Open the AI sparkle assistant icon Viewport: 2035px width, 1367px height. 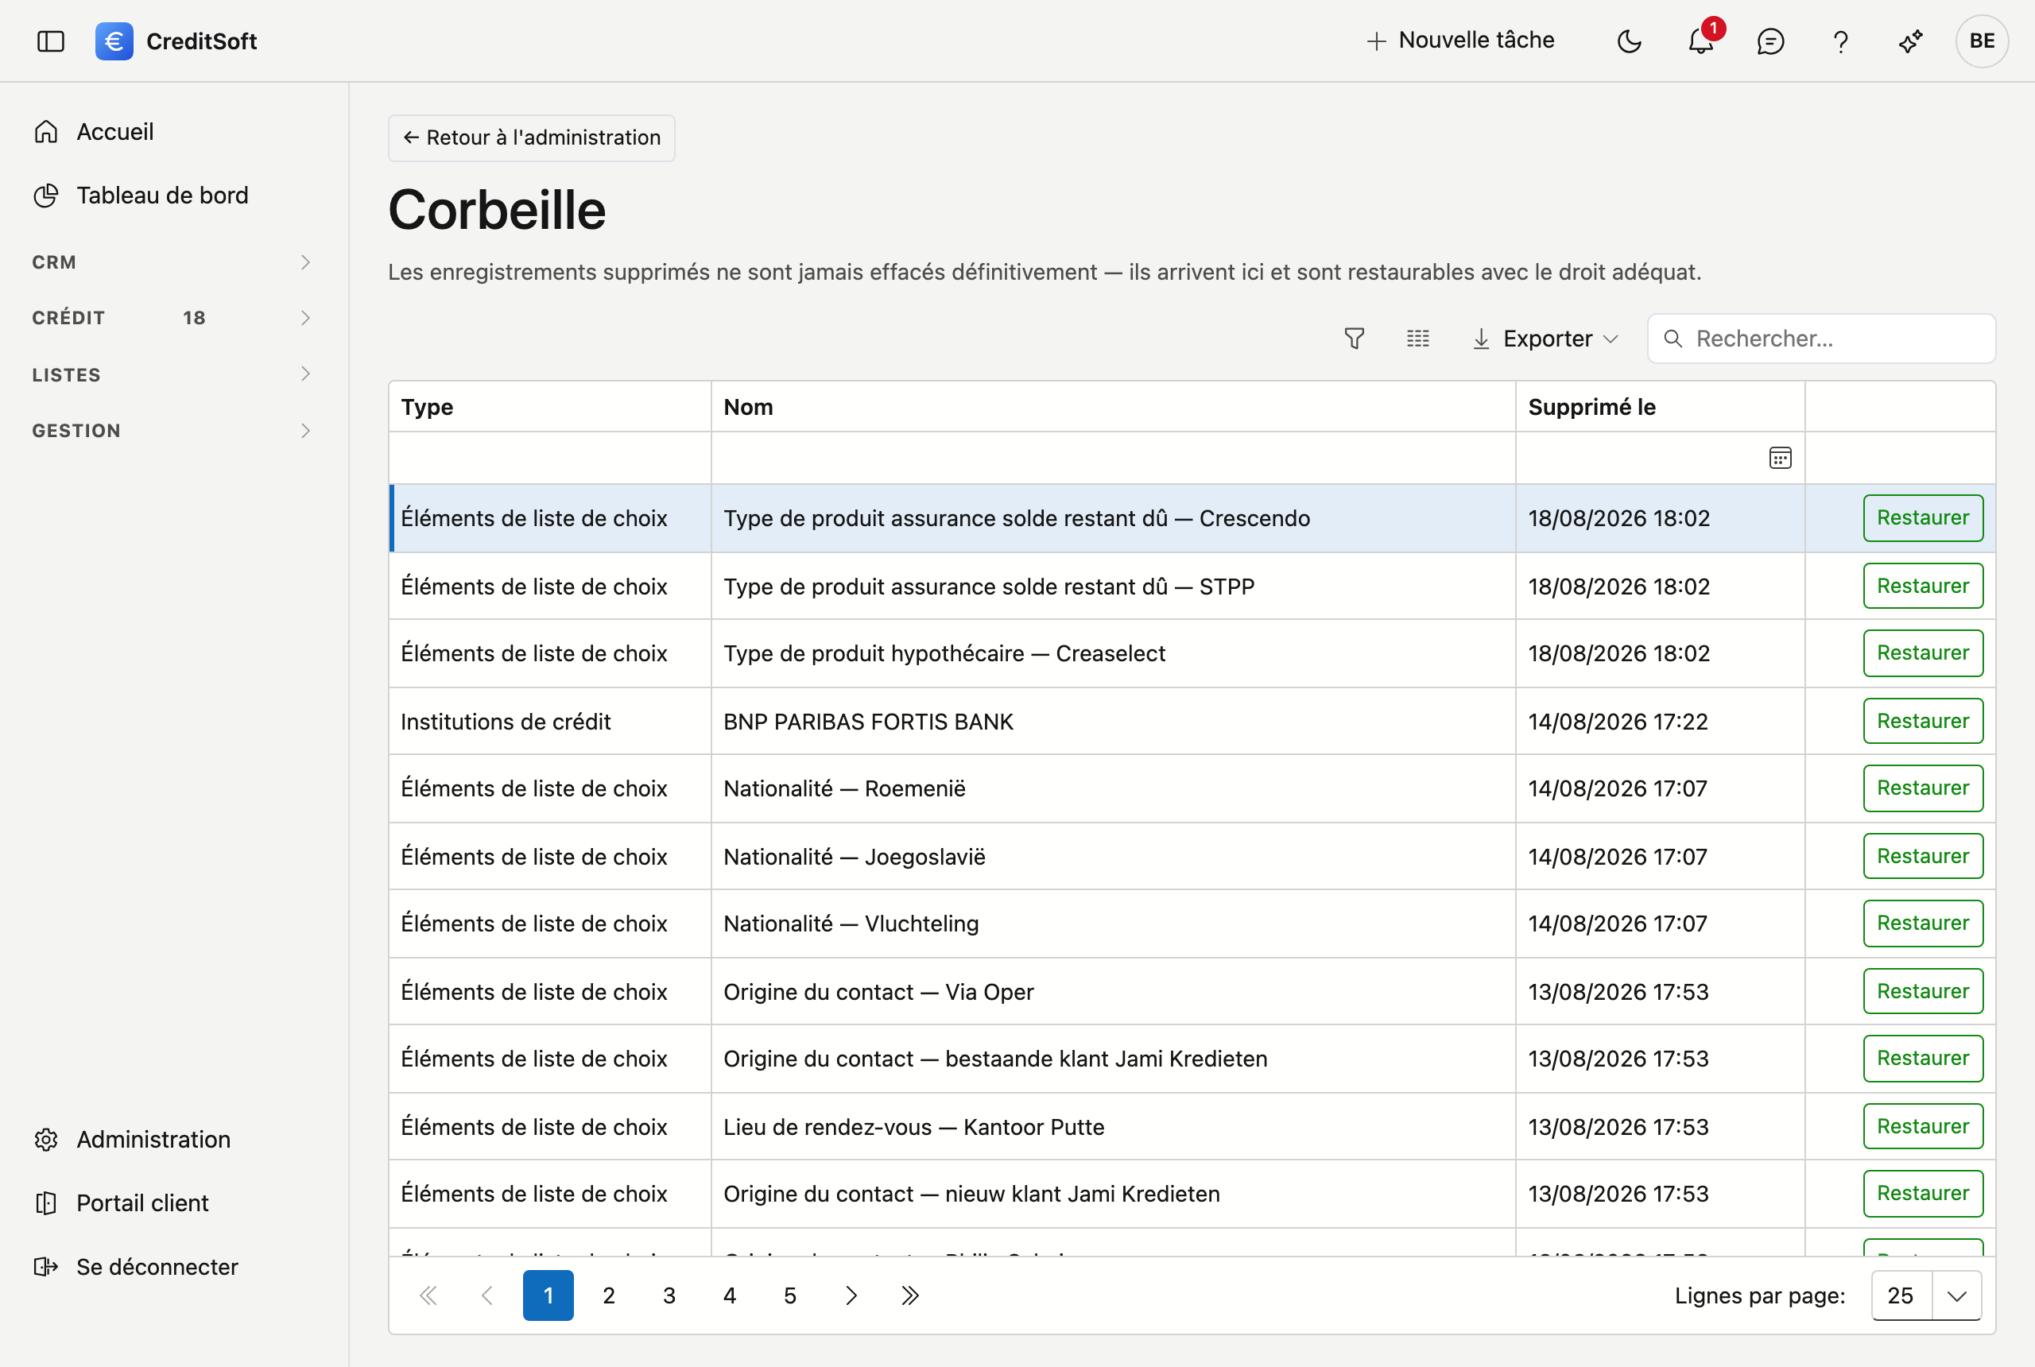1910,41
